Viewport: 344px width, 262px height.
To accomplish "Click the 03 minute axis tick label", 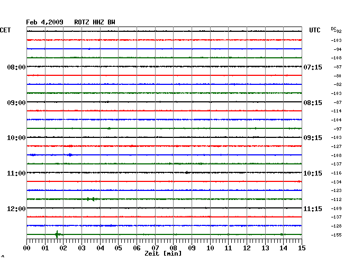I will [82, 248].
